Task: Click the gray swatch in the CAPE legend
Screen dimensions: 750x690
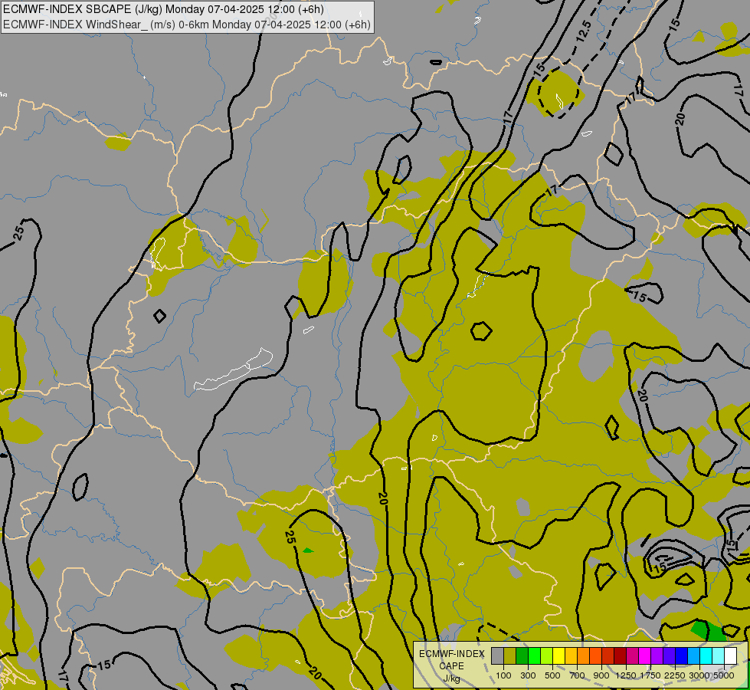Action: pyautogui.click(x=497, y=655)
